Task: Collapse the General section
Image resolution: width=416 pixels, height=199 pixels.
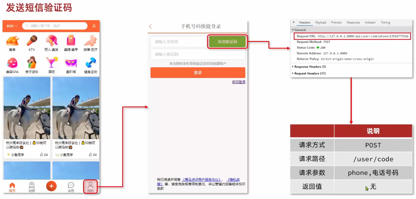Action: coord(299,30)
